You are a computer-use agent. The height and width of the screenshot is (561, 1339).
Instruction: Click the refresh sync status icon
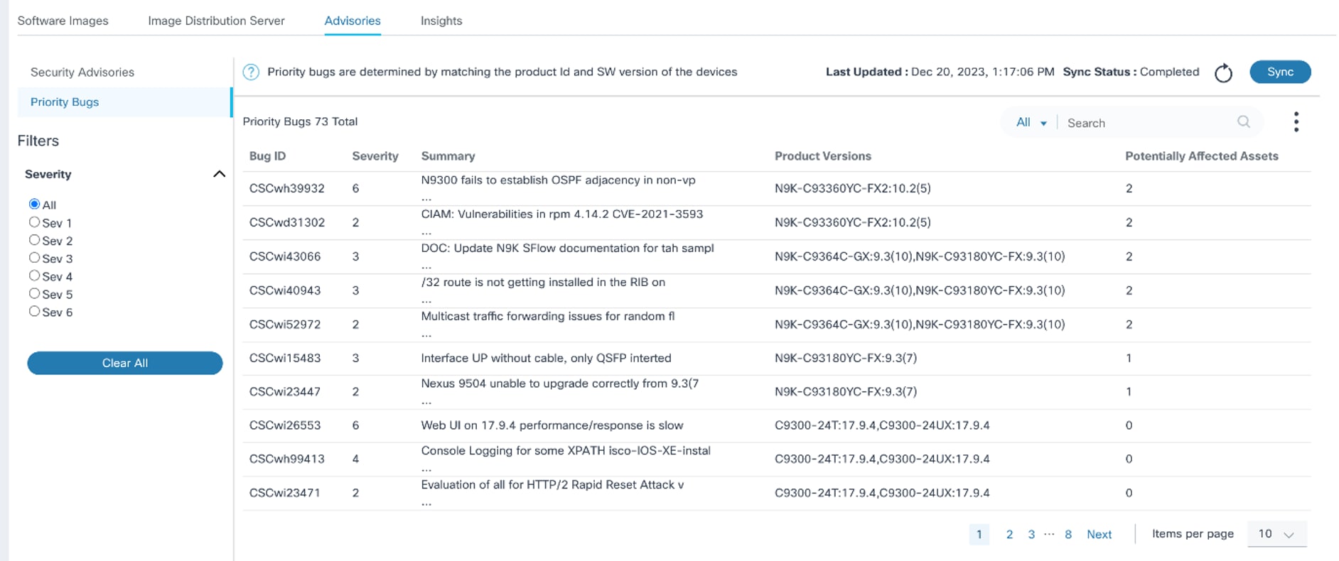click(x=1223, y=73)
